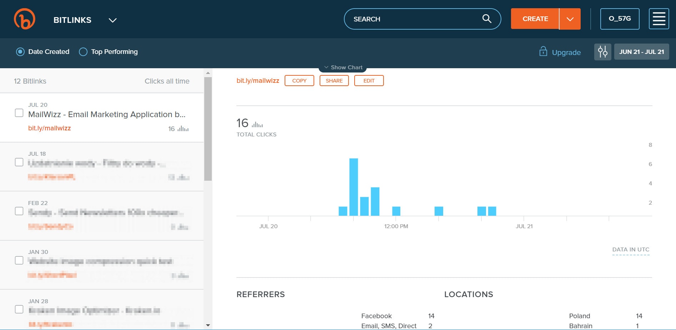Open the filter sliders icon
Viewport: 676px width, 330px height.
(603, 52)
